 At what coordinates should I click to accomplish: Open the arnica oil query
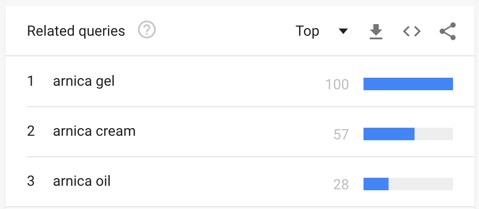coord(81,181)
